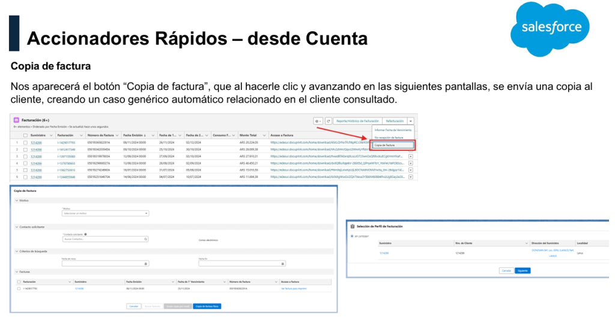This screenshot has height=317, width=615.
Task: Expand more actions arrow next to Refacturación
Action: (411, 121)
